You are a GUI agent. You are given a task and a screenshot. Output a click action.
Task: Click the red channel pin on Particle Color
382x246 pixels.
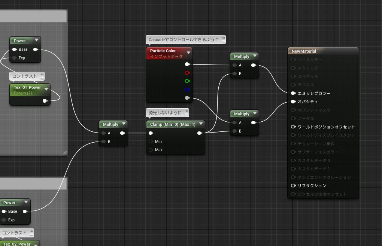tap(187, 73)
